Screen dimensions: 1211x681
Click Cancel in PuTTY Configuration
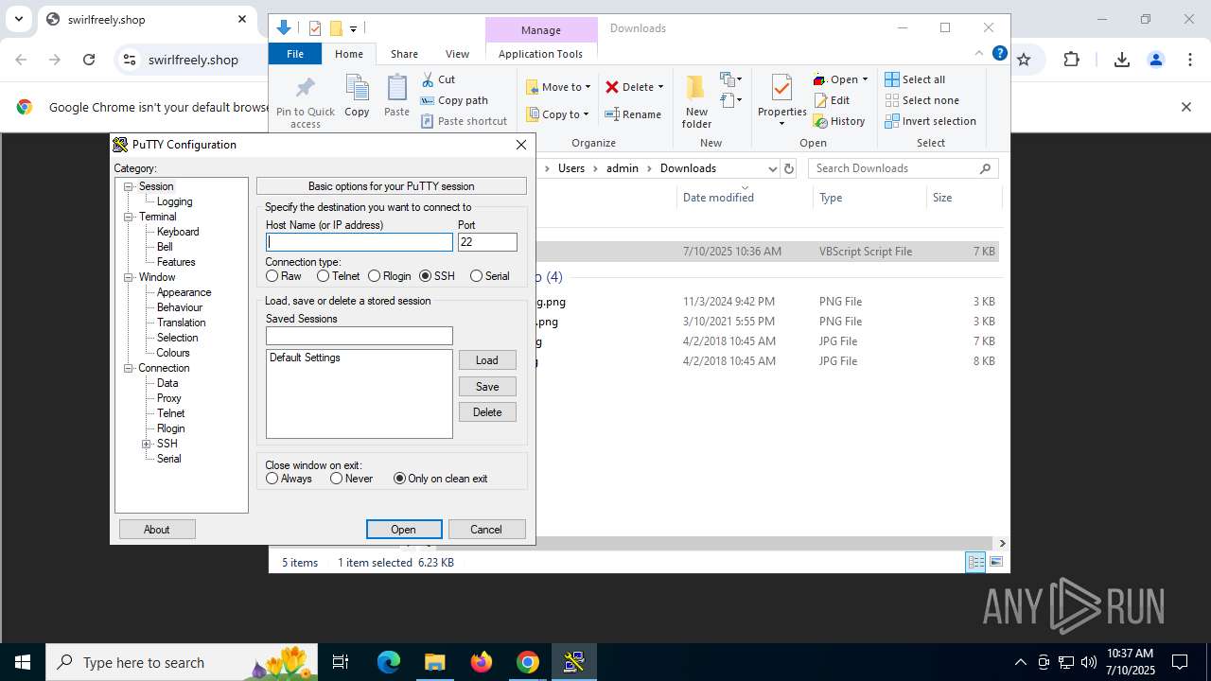[x=486, y=530]
